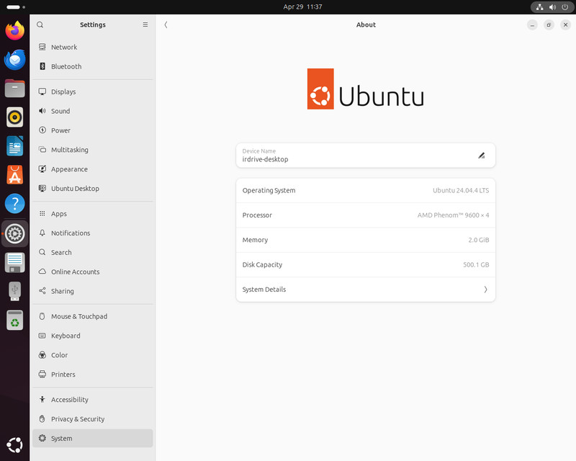576x461 pixels.
Task: Click the search icon in Settings header
Action: click(40, 24)
